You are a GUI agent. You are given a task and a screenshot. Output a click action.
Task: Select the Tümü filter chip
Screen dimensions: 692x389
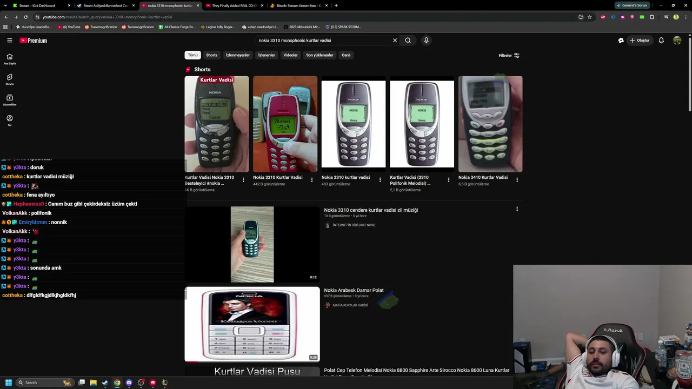(192, 55)
